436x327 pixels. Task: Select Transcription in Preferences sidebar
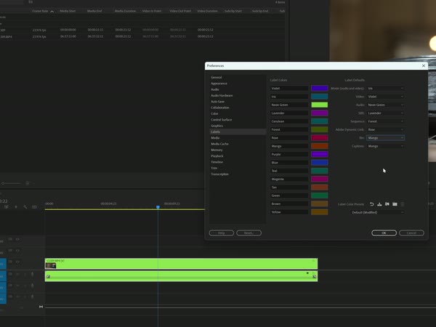point(219,174)
